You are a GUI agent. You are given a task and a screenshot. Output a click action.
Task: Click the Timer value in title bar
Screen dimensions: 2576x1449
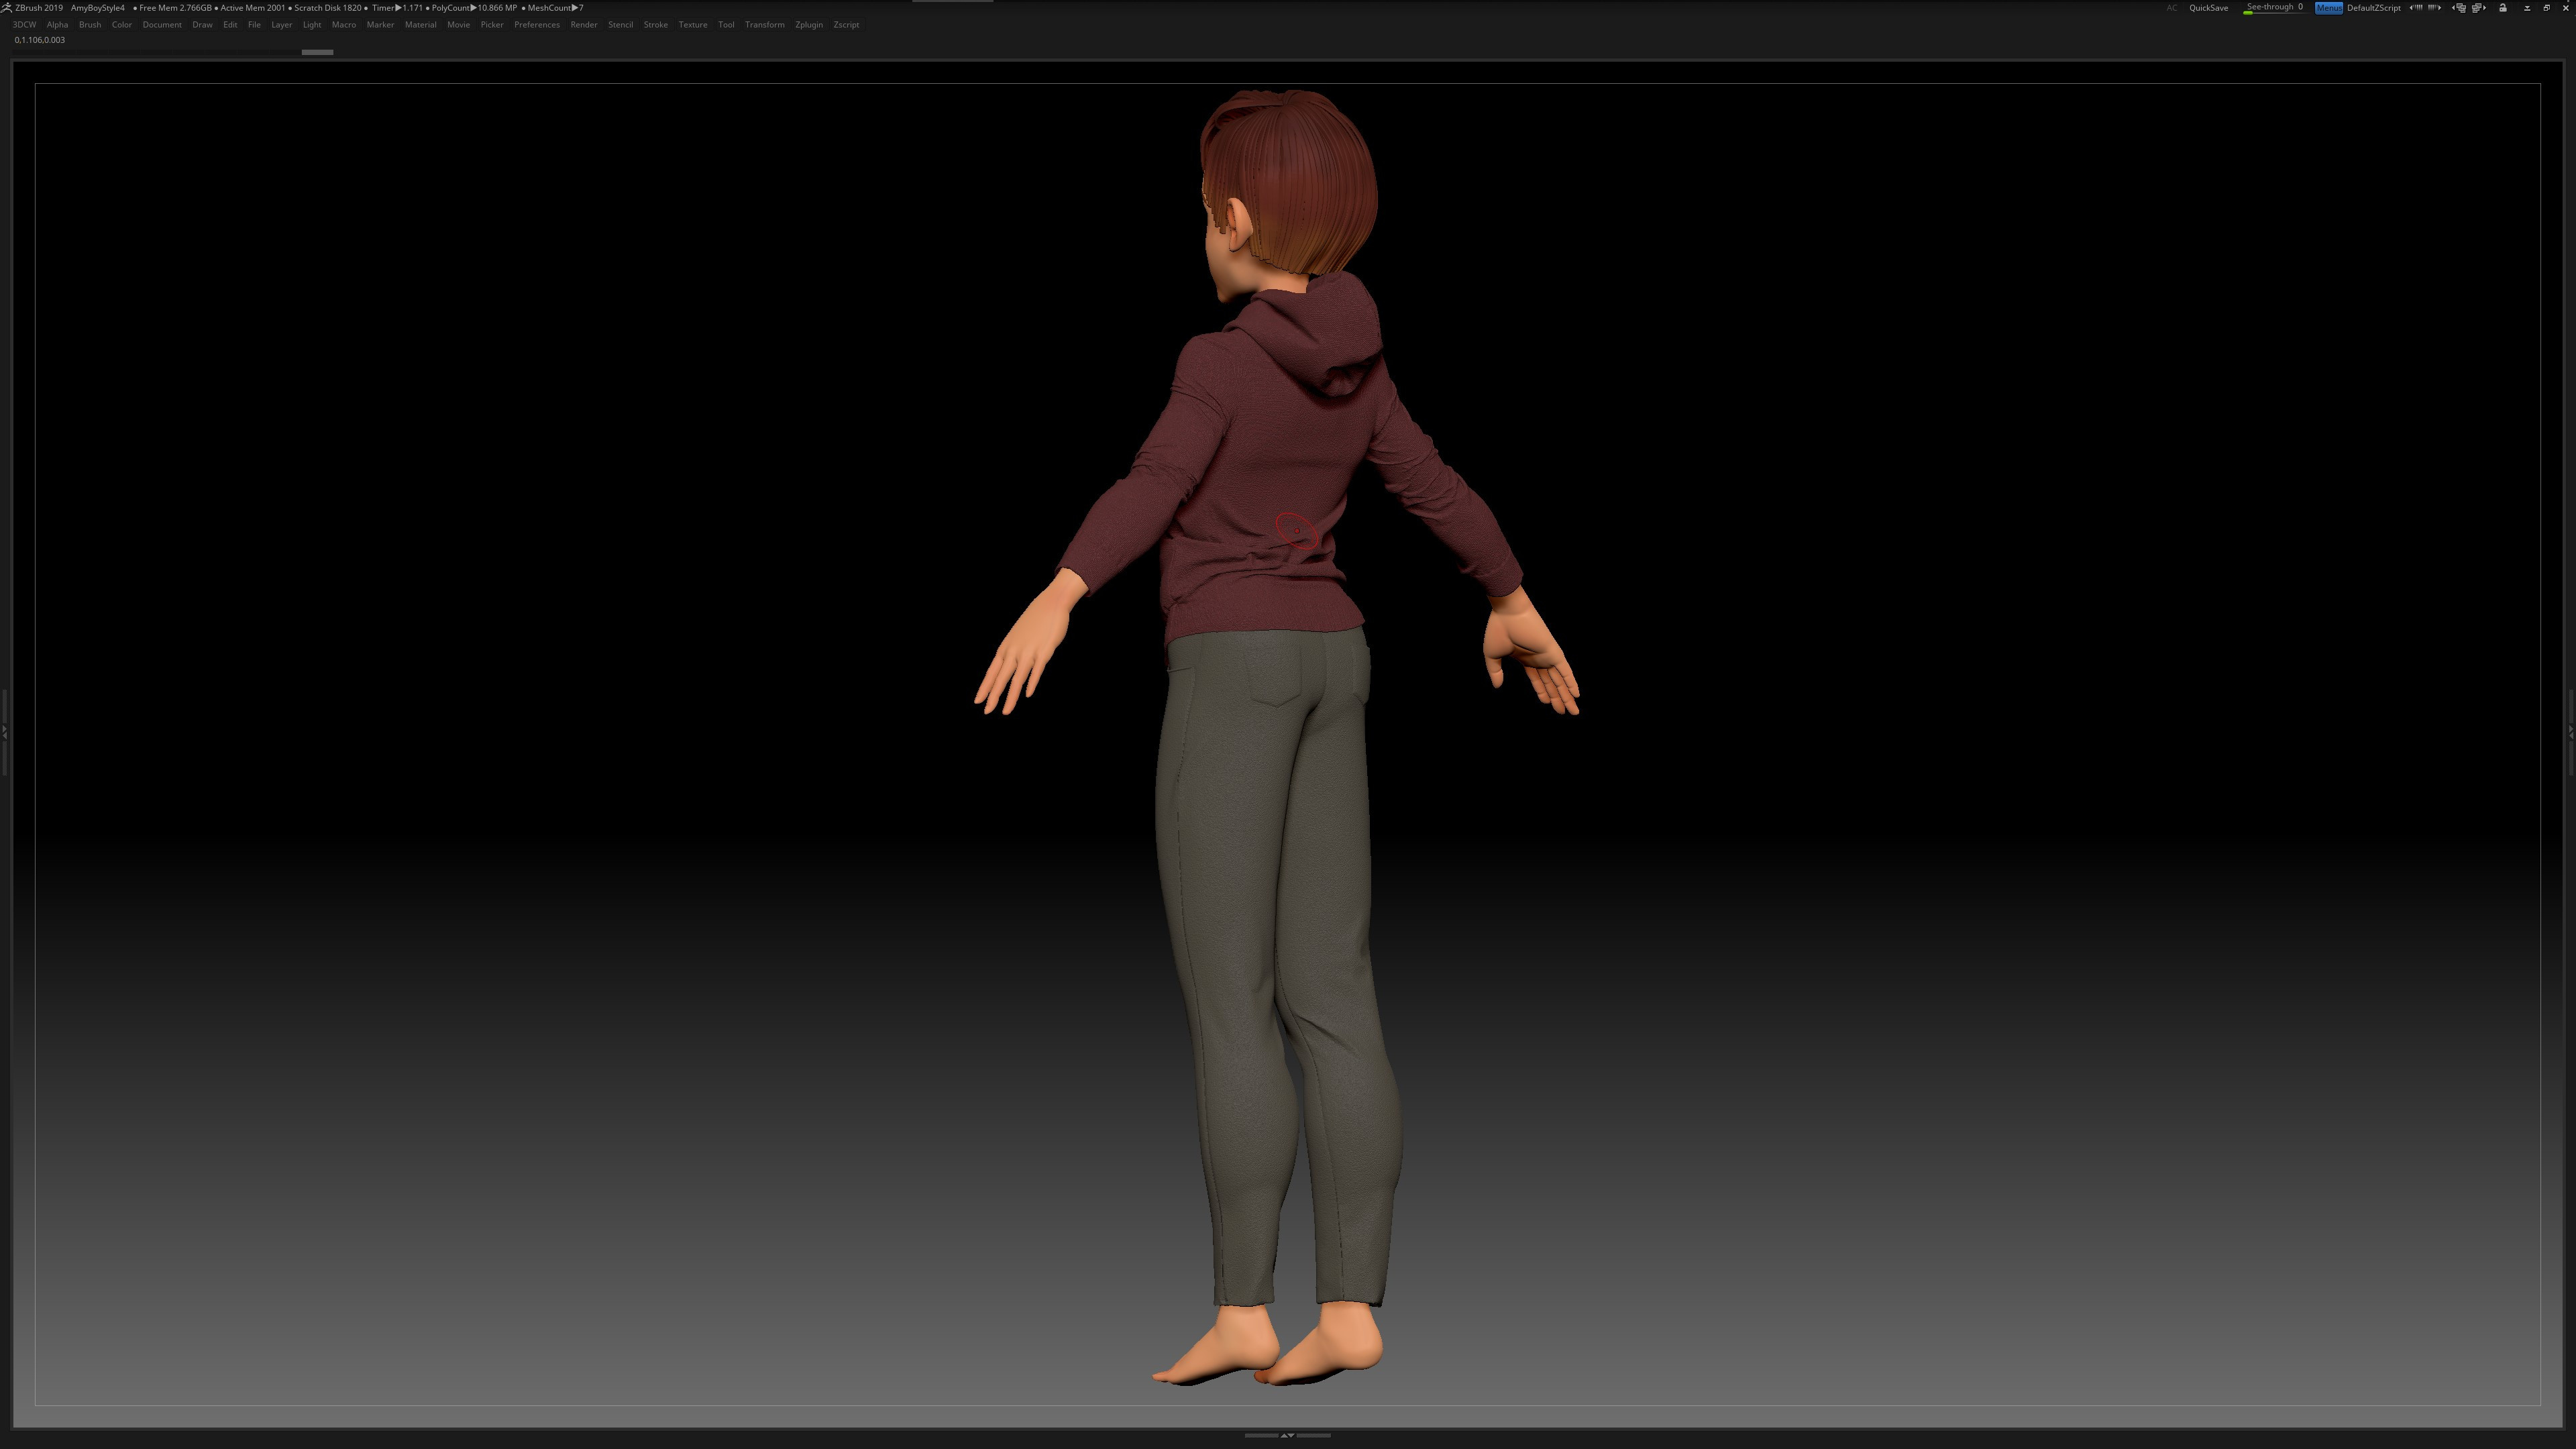coord(397,8)
